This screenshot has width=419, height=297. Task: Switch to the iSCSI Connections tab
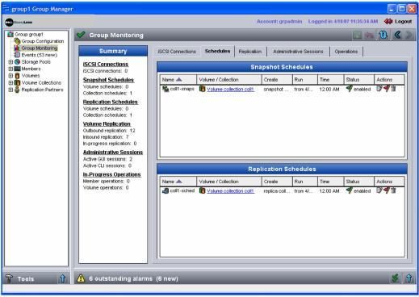click(x=177, y=52)
